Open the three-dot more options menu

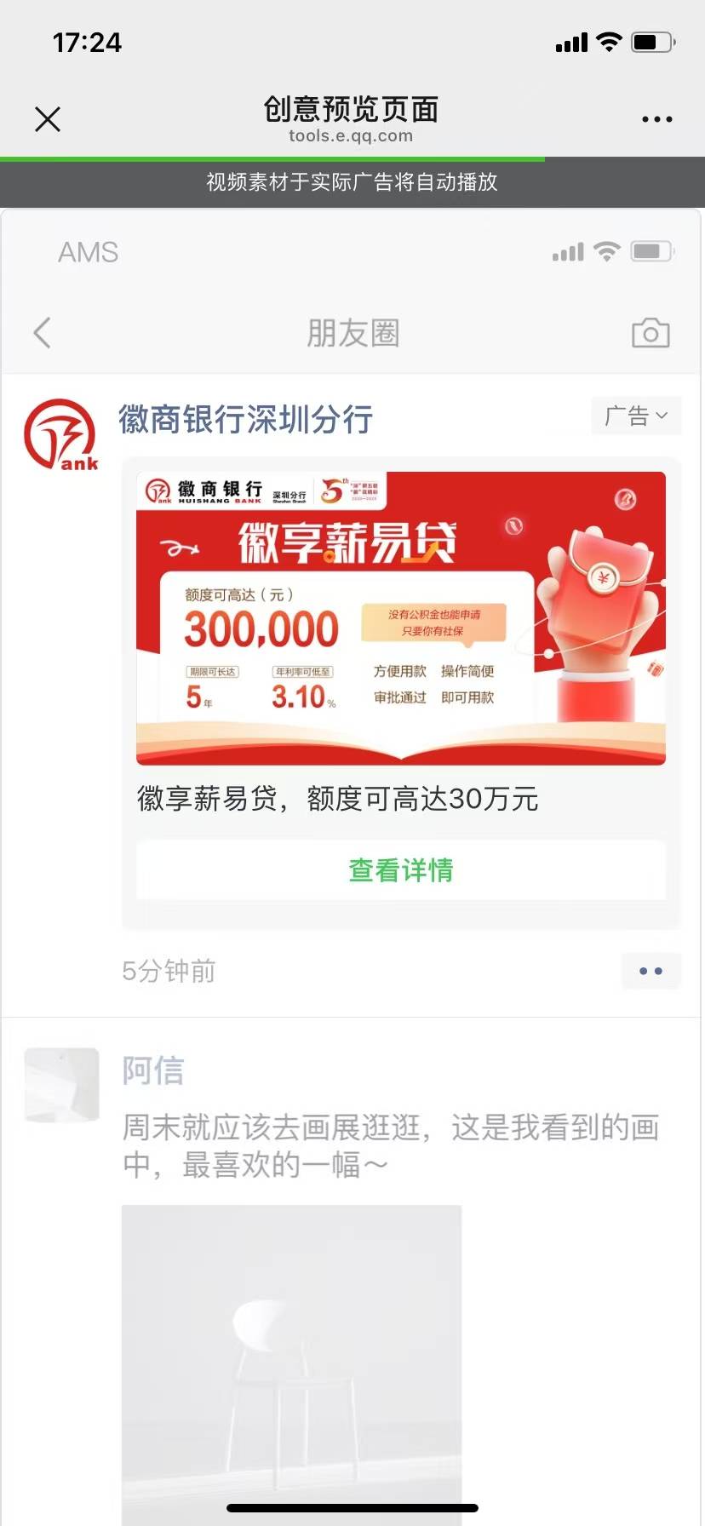(x=656, y=119)
